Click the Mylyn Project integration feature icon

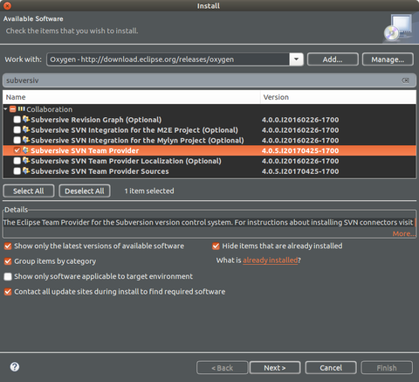click(x=26, y=140)
